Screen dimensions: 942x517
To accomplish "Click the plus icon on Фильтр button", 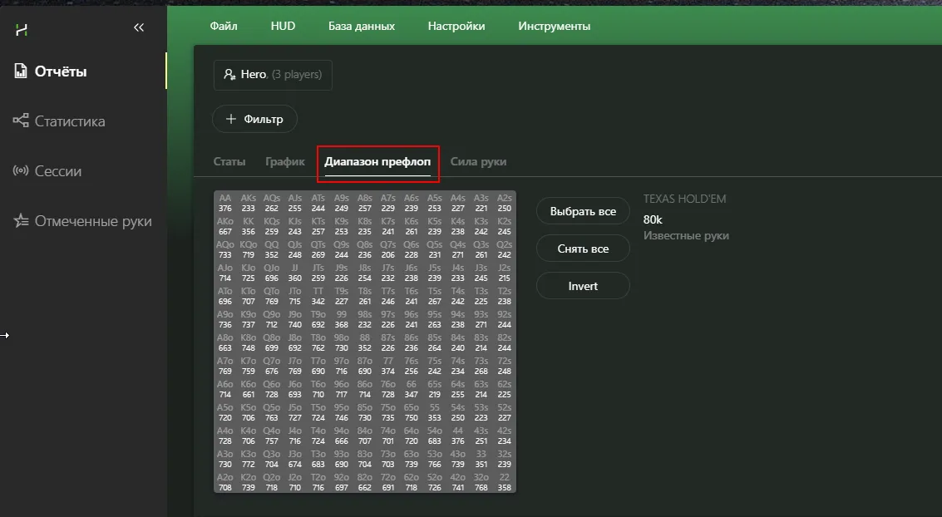I will [x=230, y=119].
